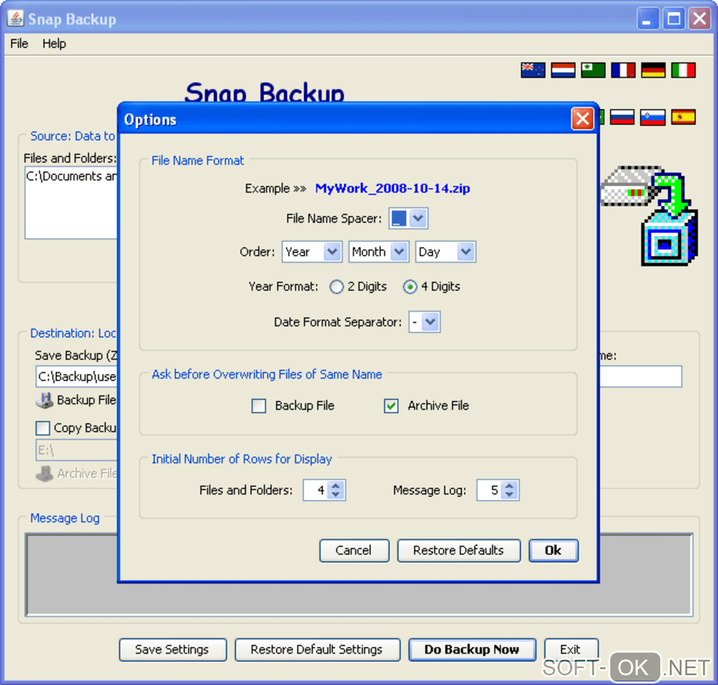Image resolution: width=718 pixels, height=685 pixels.
Task: Enable the Backup File overwrite prompt checkbox
Action: click(x=259, y=406)
